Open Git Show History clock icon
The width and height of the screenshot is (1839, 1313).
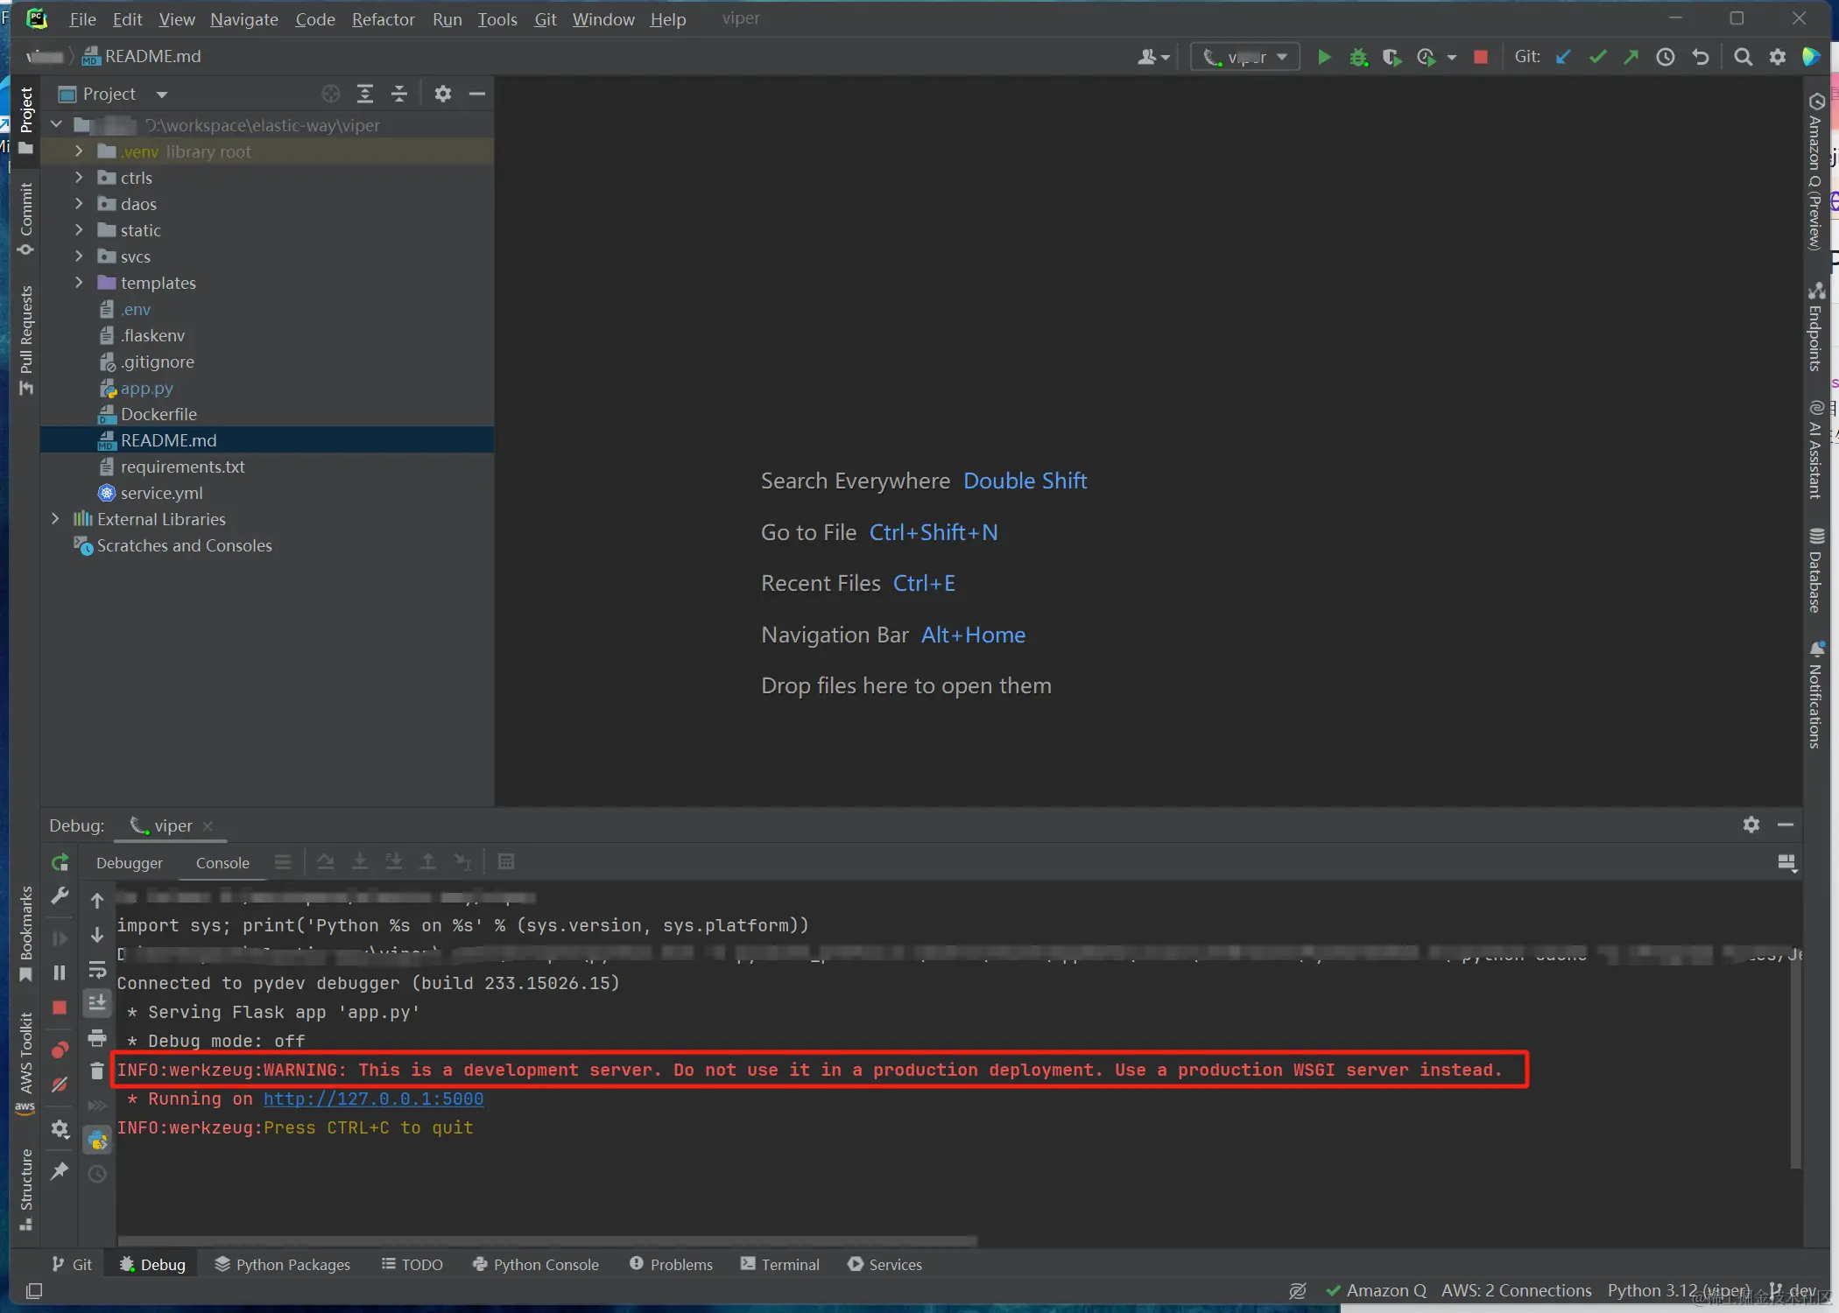pyautogui.click(x=1666, y=57)
